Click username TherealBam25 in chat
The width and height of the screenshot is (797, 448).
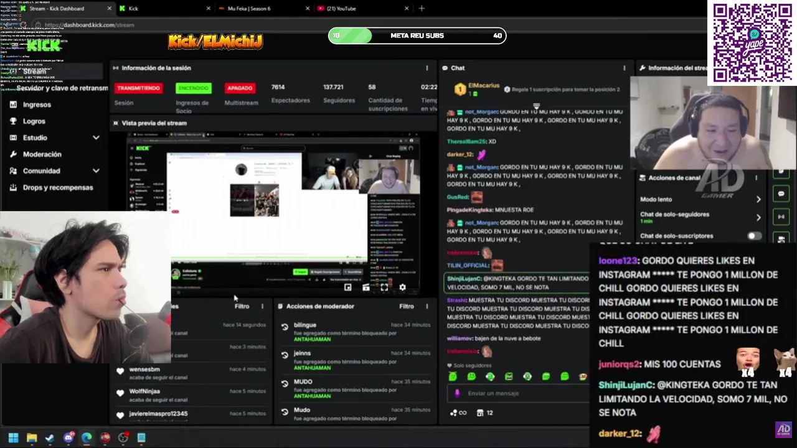pos(466,142)
